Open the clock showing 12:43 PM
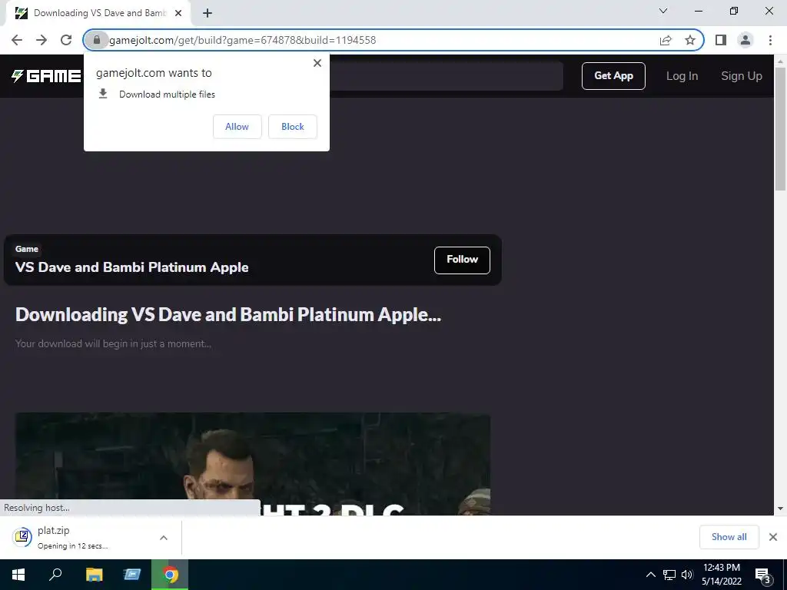 point(722,575)
